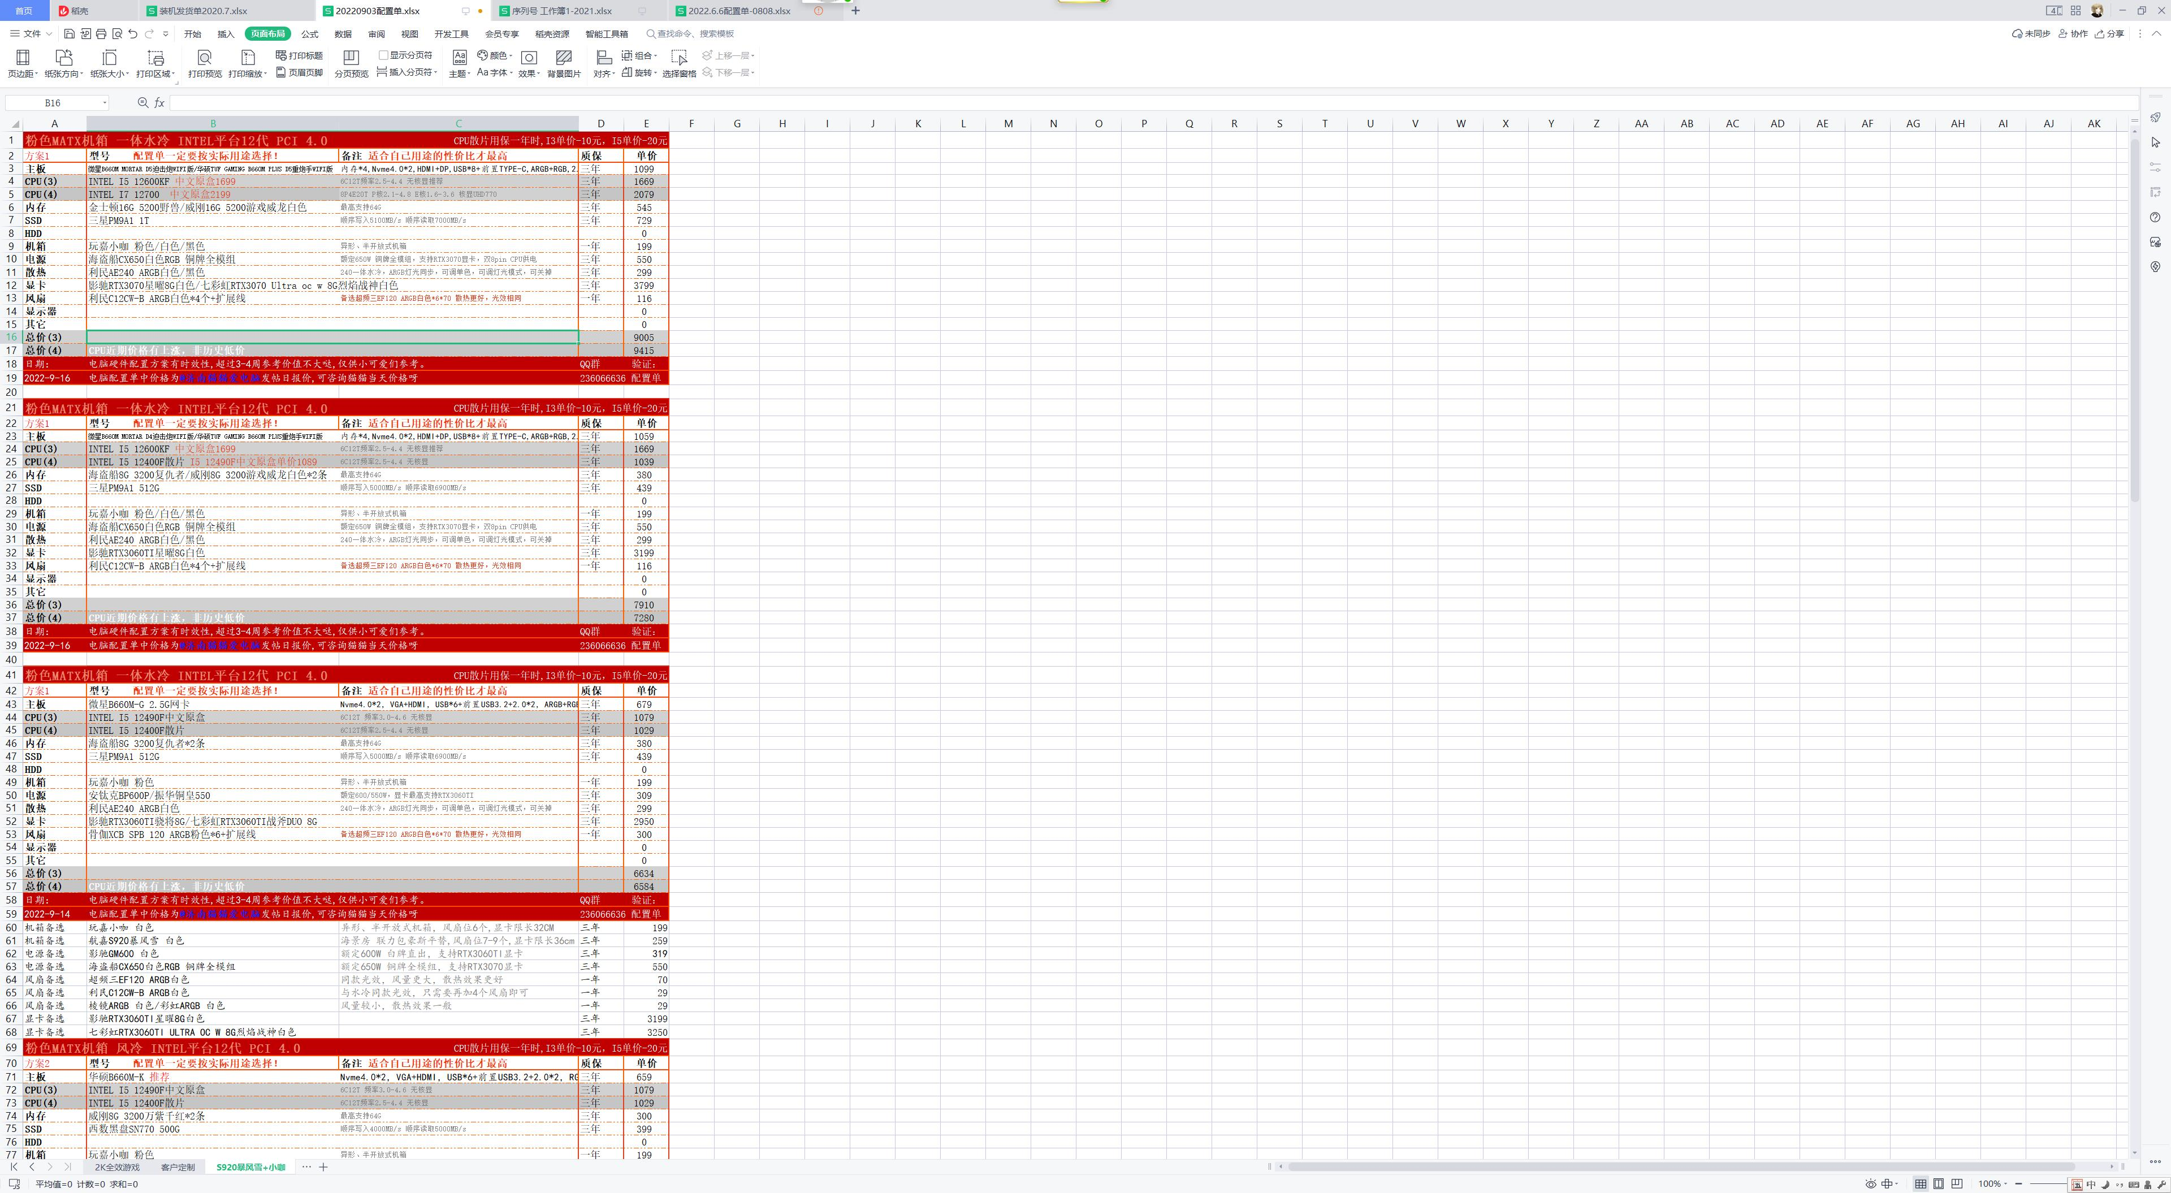Viewport: 2171px width, 1193px height.
Task: Click 查找命令、搜索模板 search box
Action: (x=689, y=34)
